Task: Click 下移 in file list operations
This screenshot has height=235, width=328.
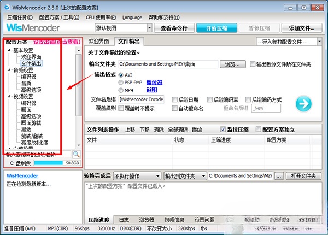Action: (144, 130)
